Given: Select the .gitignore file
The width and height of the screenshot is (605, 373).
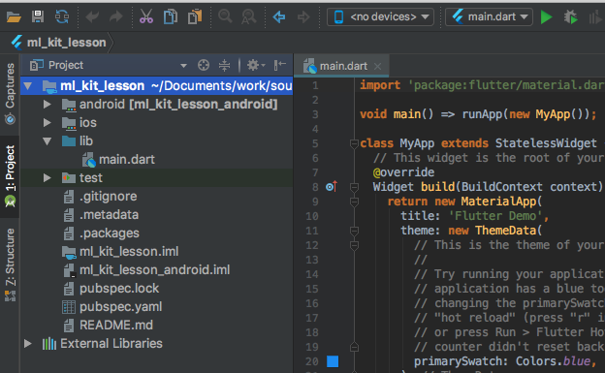Looking at the screenshot, I should click(108, 197).
